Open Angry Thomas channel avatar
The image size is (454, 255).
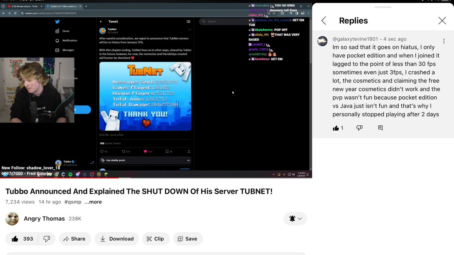click(12, 219)
